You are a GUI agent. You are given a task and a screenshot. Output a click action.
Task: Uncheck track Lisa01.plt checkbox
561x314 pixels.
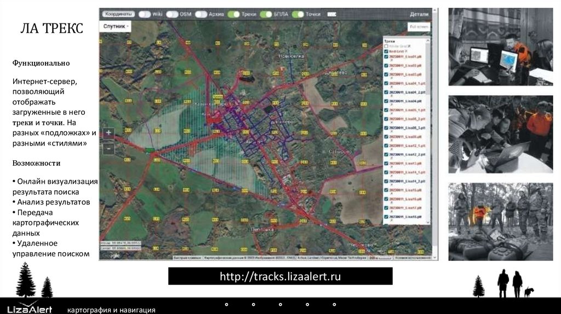coord(386,56)
